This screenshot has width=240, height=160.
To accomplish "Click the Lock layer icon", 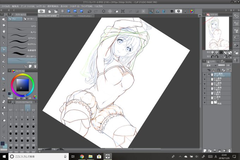I will click(x=218, y=70).
